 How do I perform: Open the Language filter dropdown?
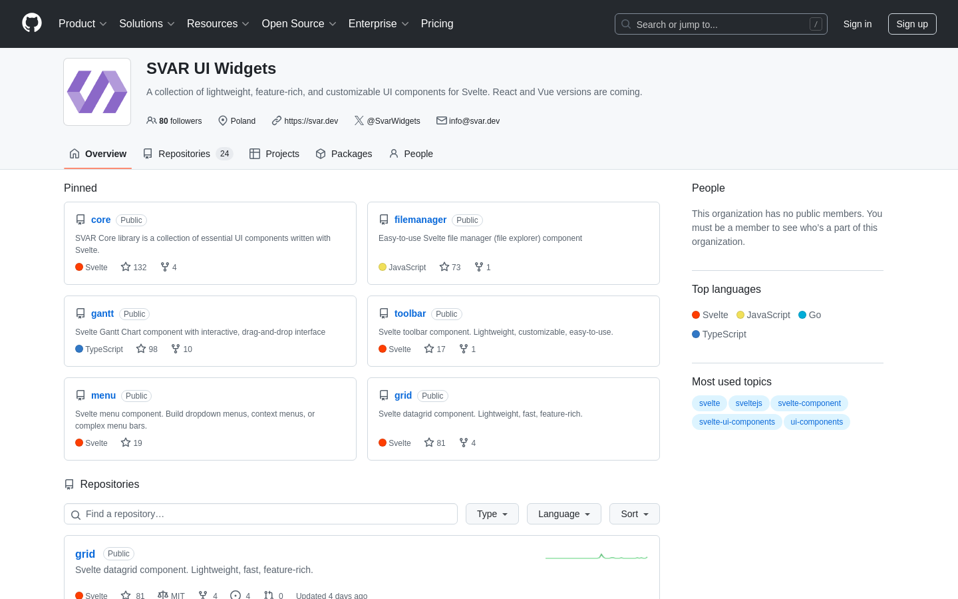coord(564,514)
